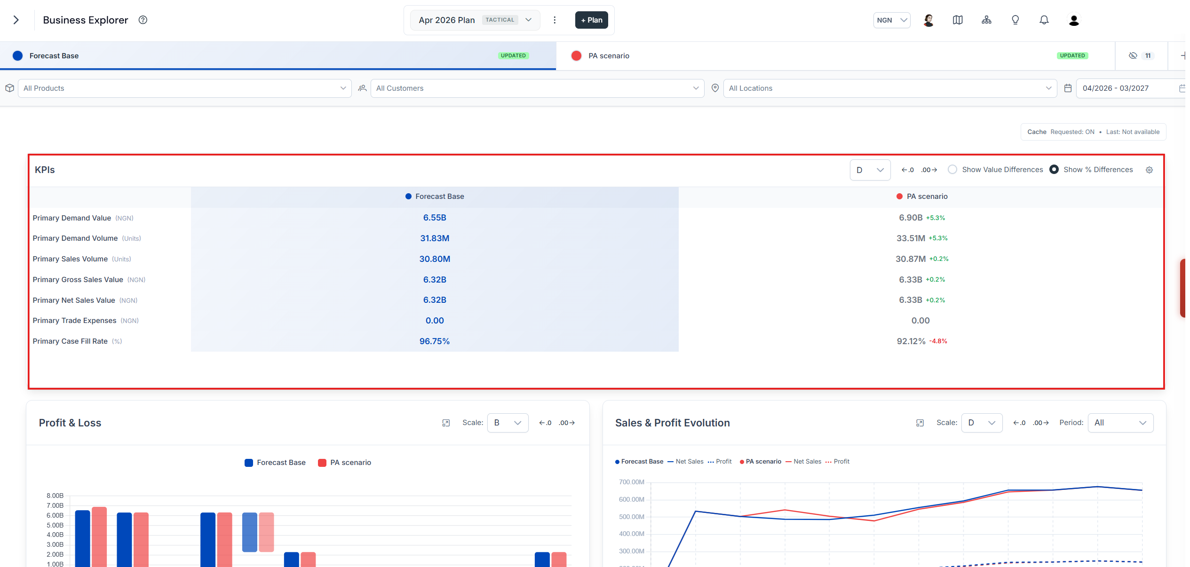This screenshot has height=567, width=1190.
Task: Open Sales & Profit Scale D dropdown
Action: pos(982,423)
